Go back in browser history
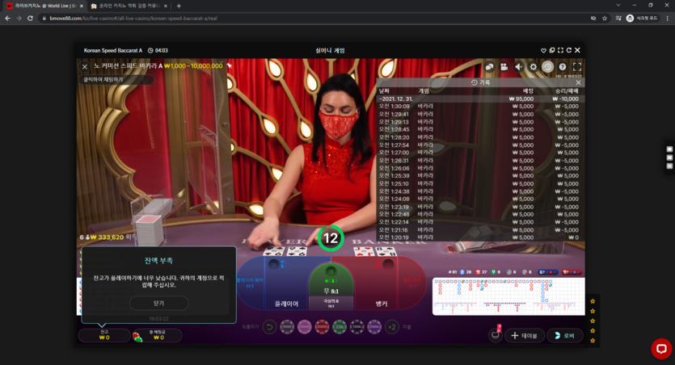675x365 pixels. click(7, 18)
